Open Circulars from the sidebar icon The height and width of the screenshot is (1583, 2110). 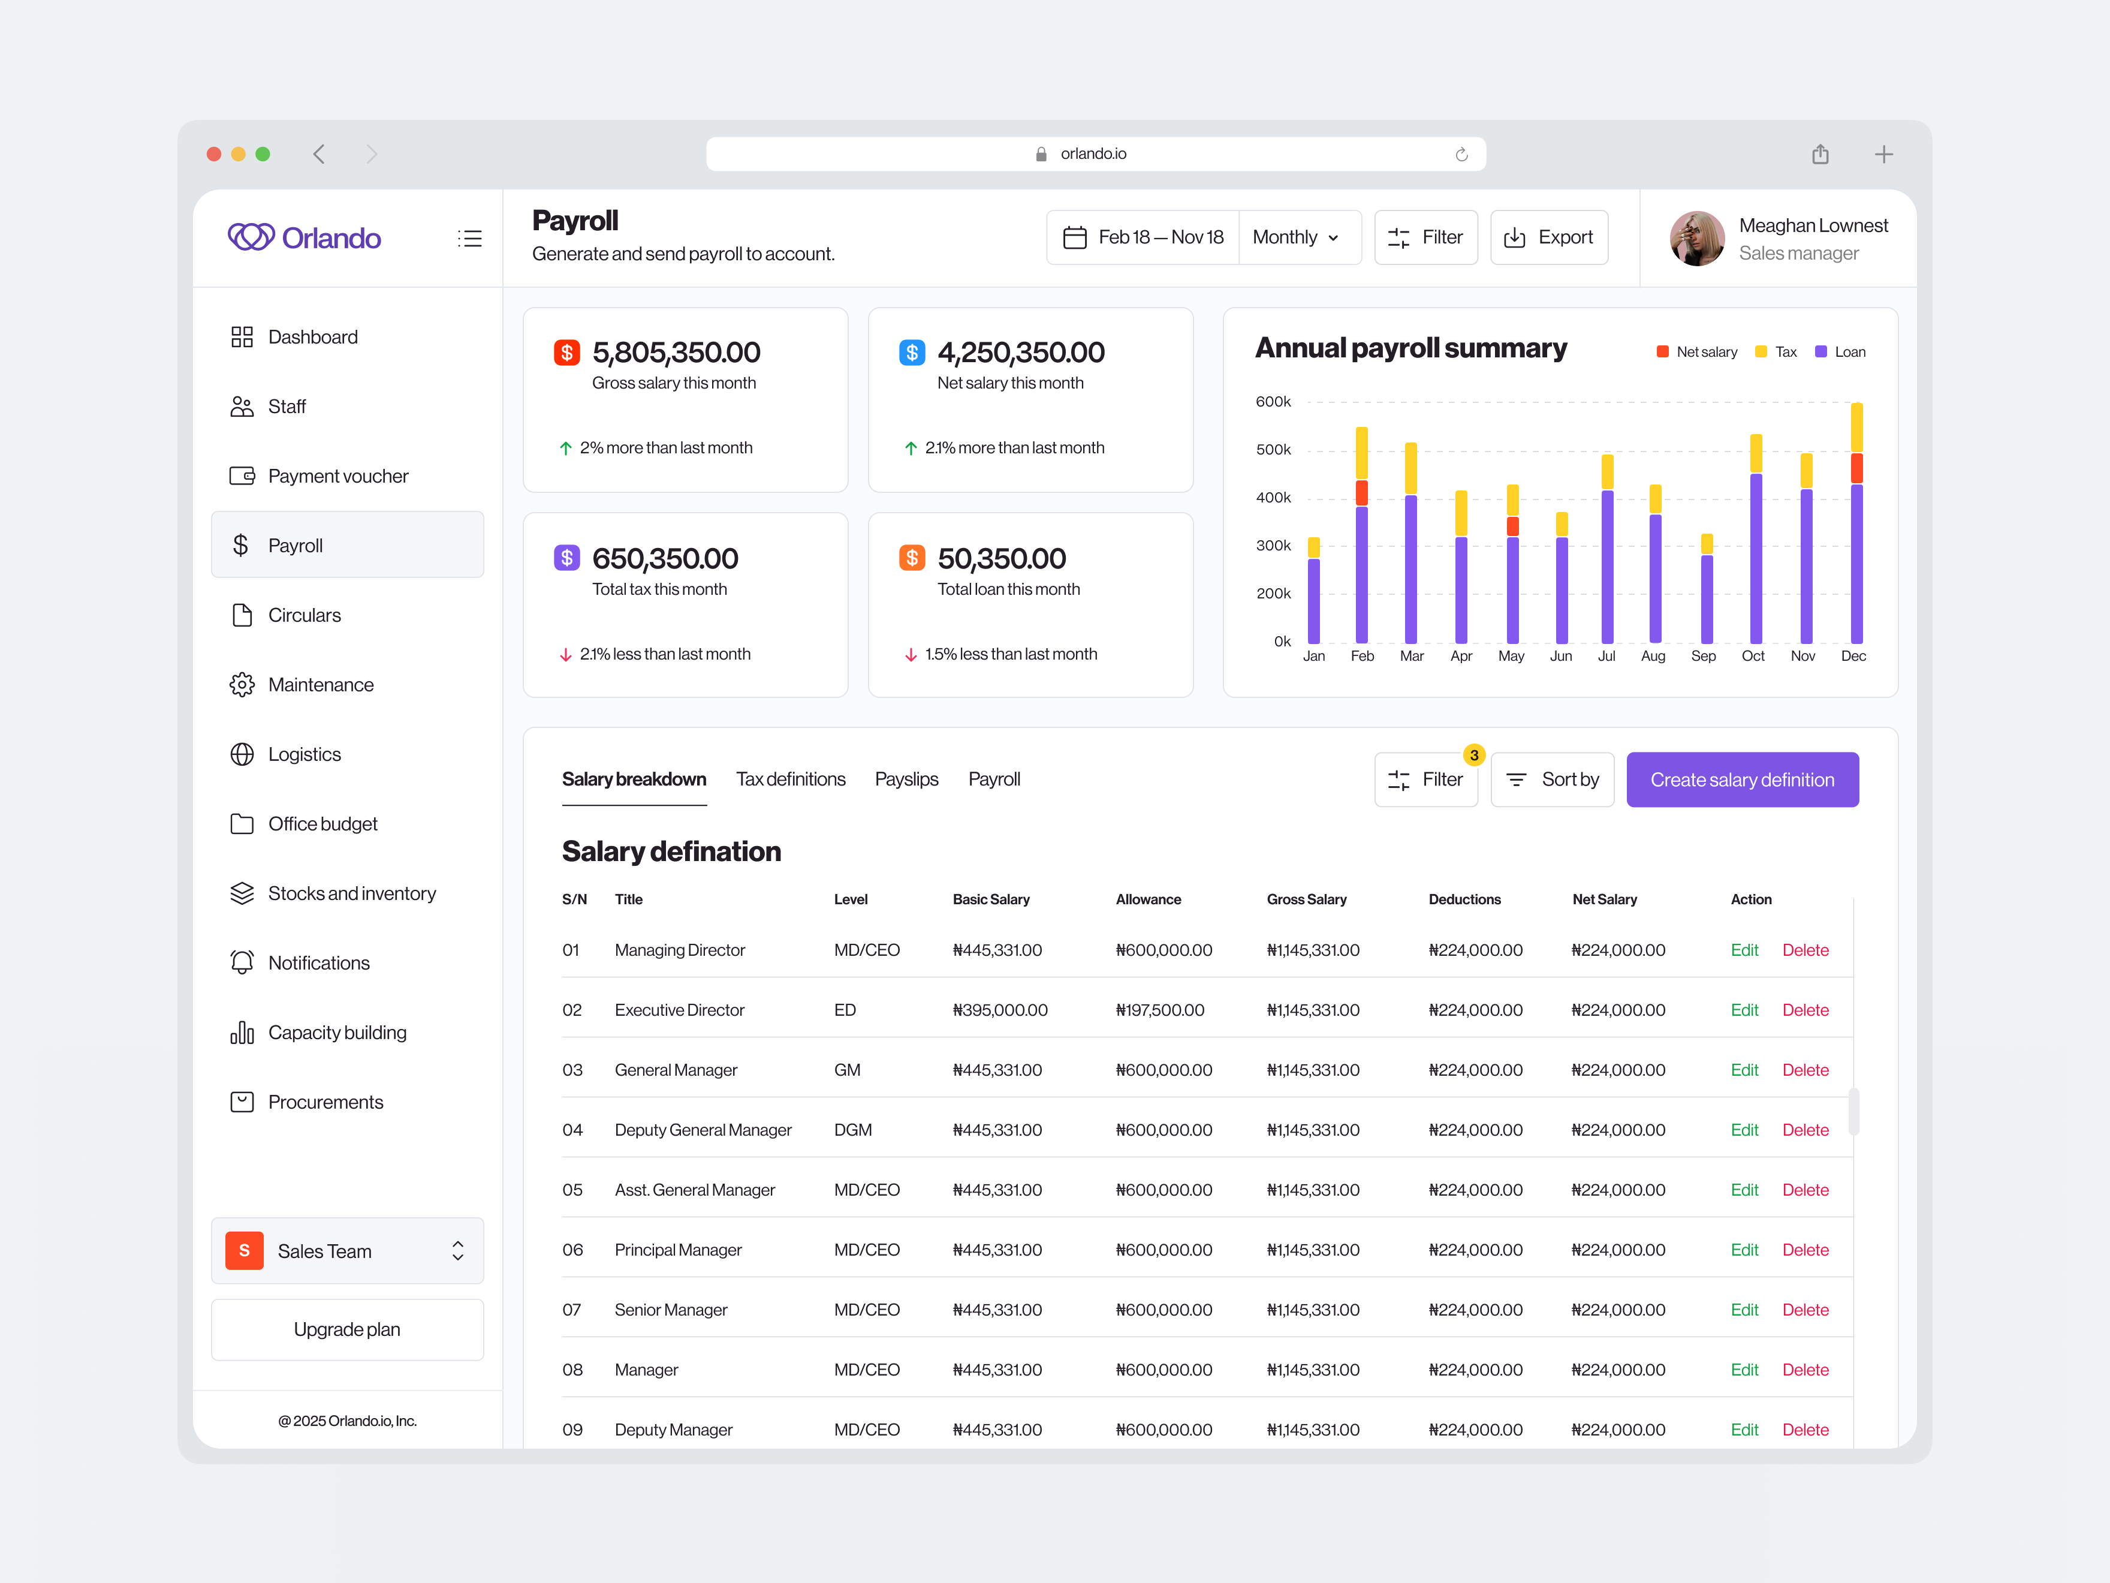(x=243, y=615)
